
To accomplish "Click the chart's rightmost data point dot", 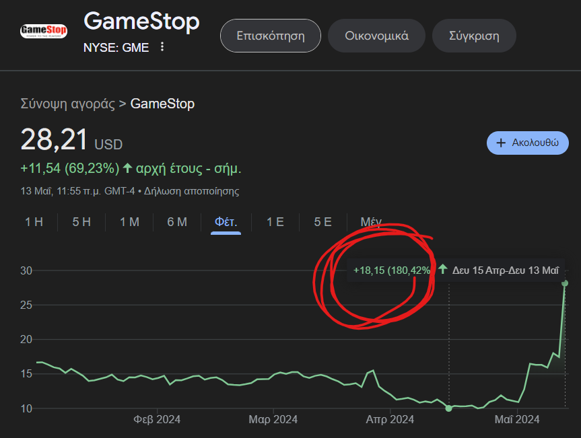I will tap(565, 283).
